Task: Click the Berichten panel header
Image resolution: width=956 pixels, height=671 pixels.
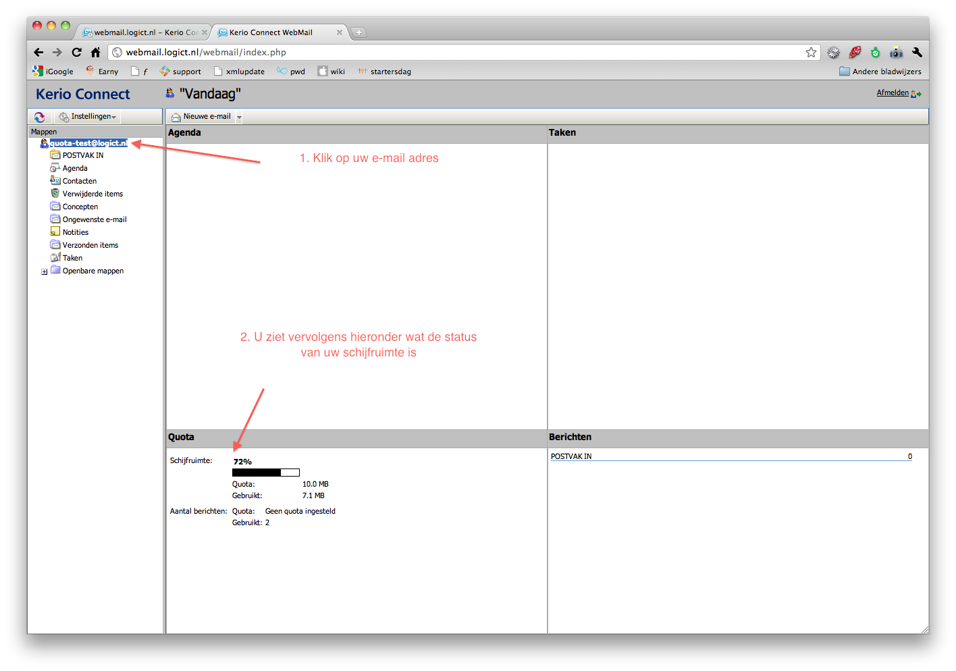Action: (738, 437)
